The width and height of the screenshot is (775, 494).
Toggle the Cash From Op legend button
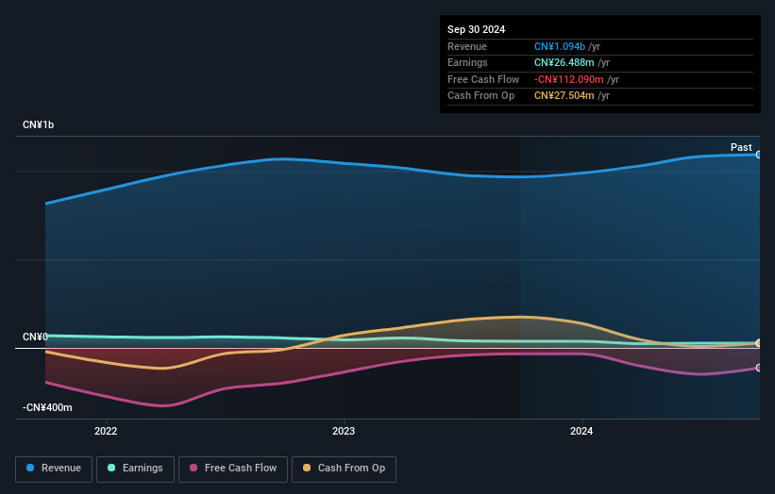[344, 469]
